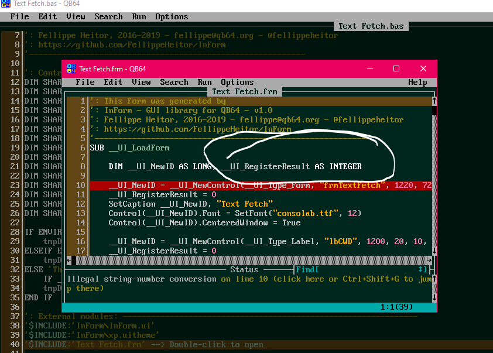Viewport: 493px width, 353px height.
Task: Click QB64 icon in Text Fetch.bas titlebar
Action: coord(5,4)
